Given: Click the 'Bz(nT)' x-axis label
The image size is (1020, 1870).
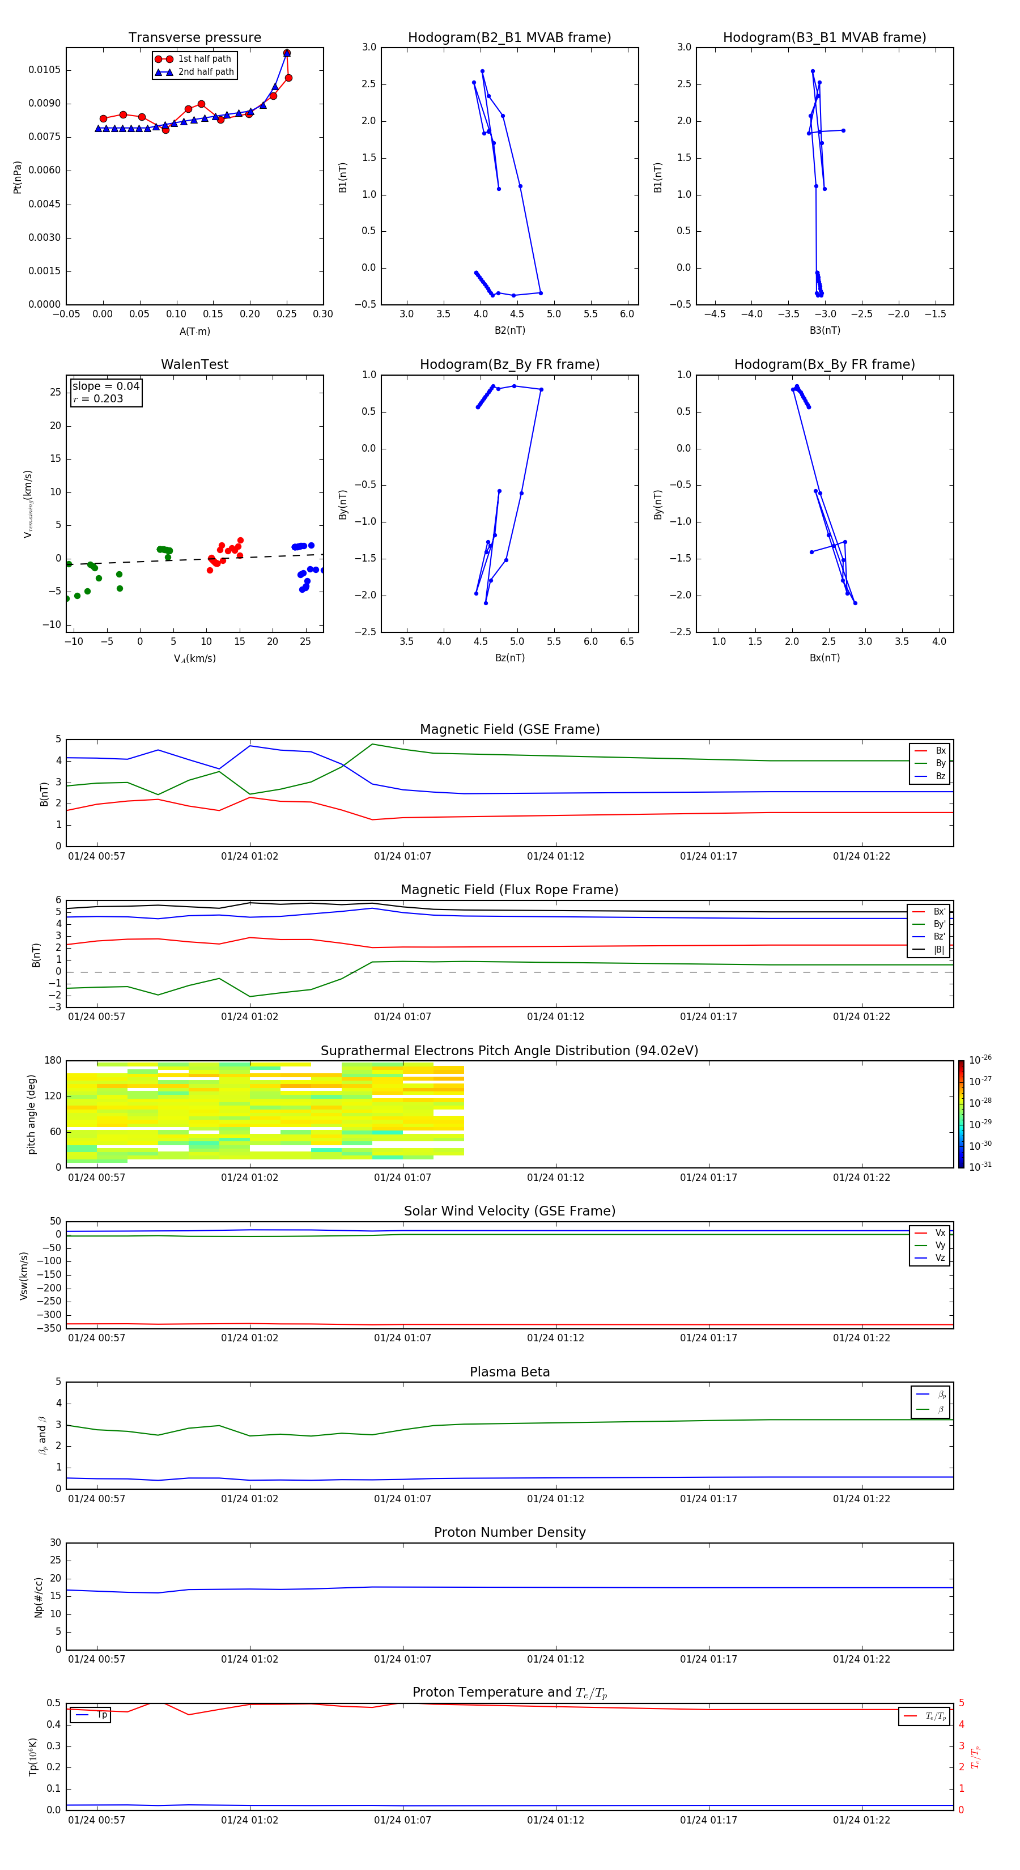Looking at the screenshot, I should [x=509, y=658].
